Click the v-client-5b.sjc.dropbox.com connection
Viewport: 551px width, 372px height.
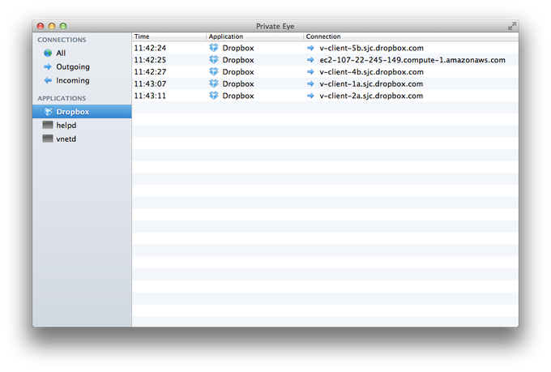371,48
